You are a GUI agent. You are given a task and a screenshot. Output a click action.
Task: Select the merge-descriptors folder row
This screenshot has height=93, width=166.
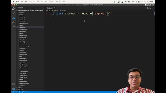point(30,46)
